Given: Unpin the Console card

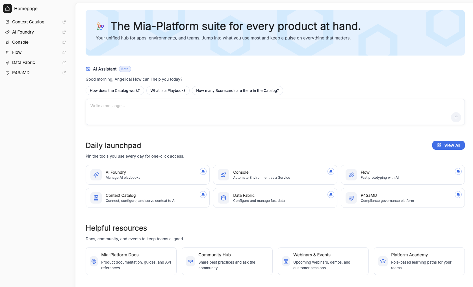Looking at the screenshot, I should (331, 171).
